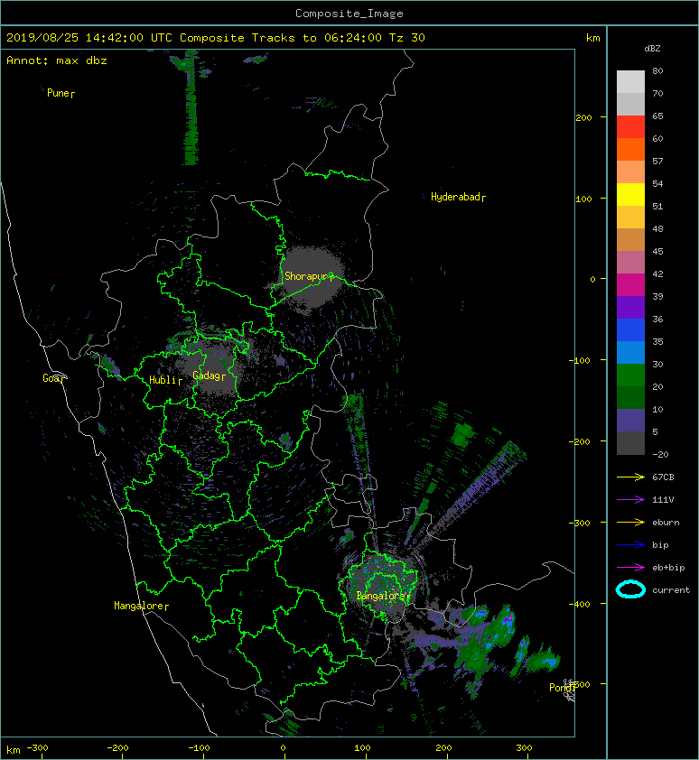Select the Hubli city label
The height and width of the screenshot is (760, 699).
165,380
